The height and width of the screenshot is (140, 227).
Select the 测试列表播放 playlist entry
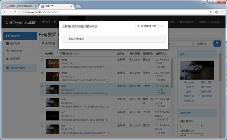pyautogui.click(x=113, y=39)
